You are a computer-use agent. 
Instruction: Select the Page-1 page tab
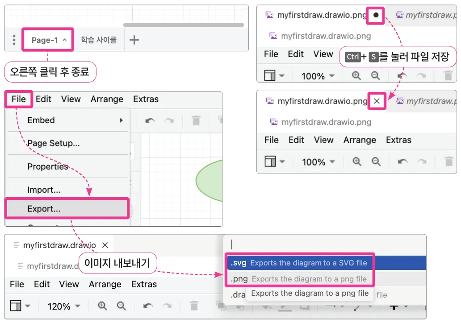pyautogui.click(x=48, y=40)
